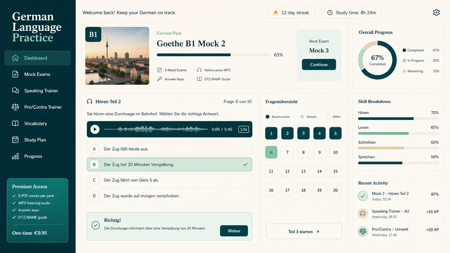Click the DTZ/BAMF Guide book icon

coord(199,79)
